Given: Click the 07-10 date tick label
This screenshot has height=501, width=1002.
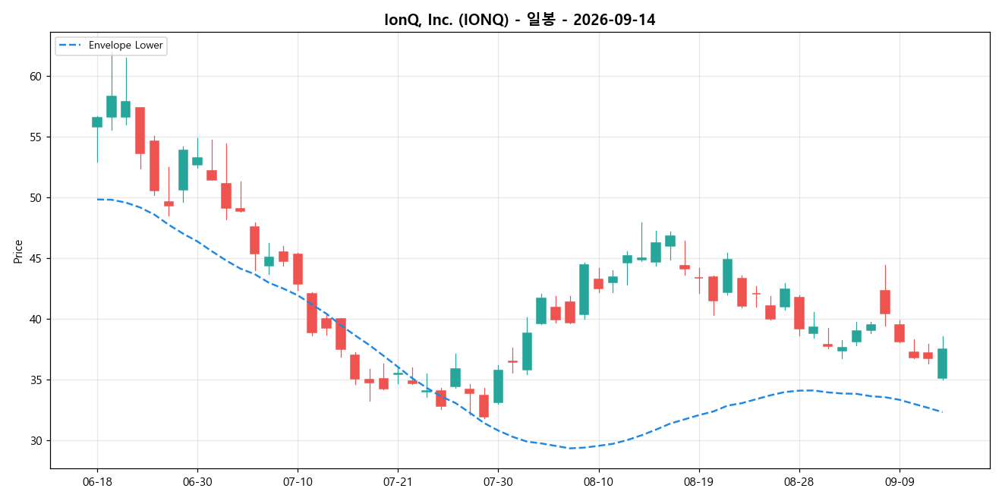Looking at the screenshot, I should tap(298, 482).
